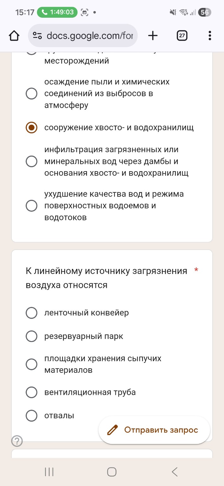Select the ухудшение качества вод option

[31, 206]
